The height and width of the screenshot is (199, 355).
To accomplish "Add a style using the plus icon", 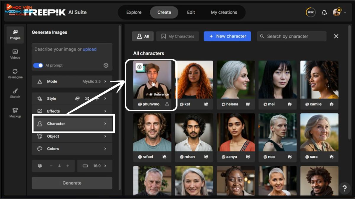I will click(x=97, y=98).
